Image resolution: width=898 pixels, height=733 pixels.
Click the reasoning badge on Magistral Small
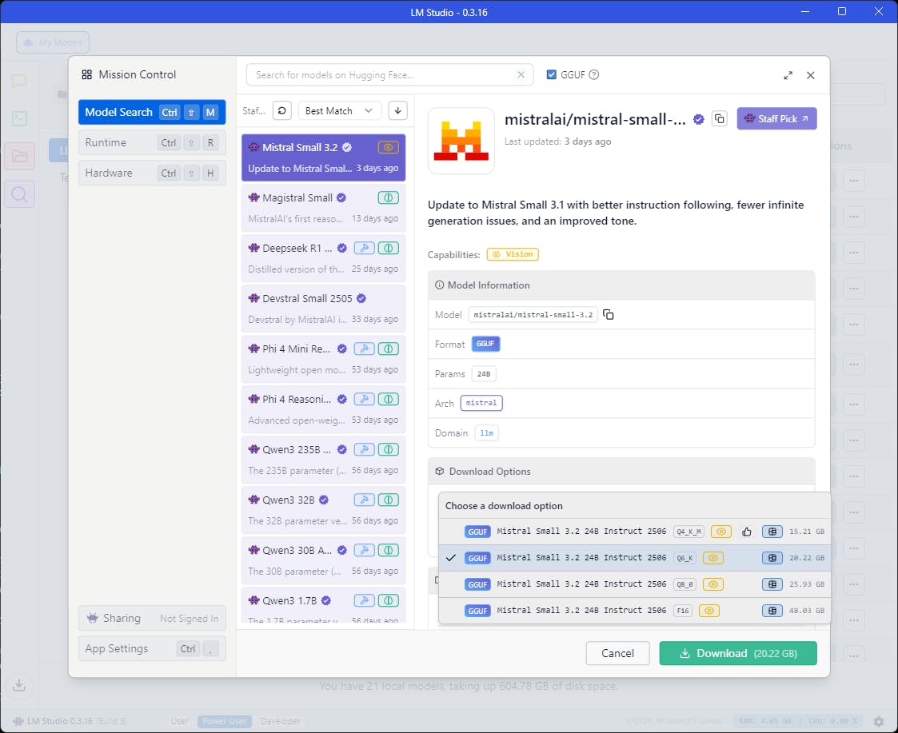[388, 197]
